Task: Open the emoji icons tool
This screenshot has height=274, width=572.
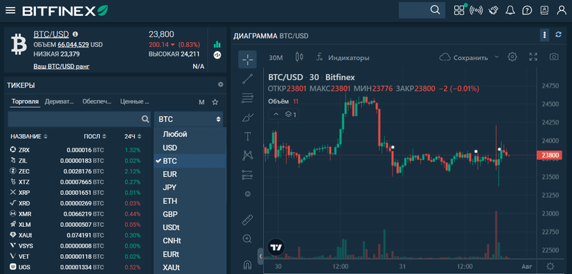Action: (247, 194)
